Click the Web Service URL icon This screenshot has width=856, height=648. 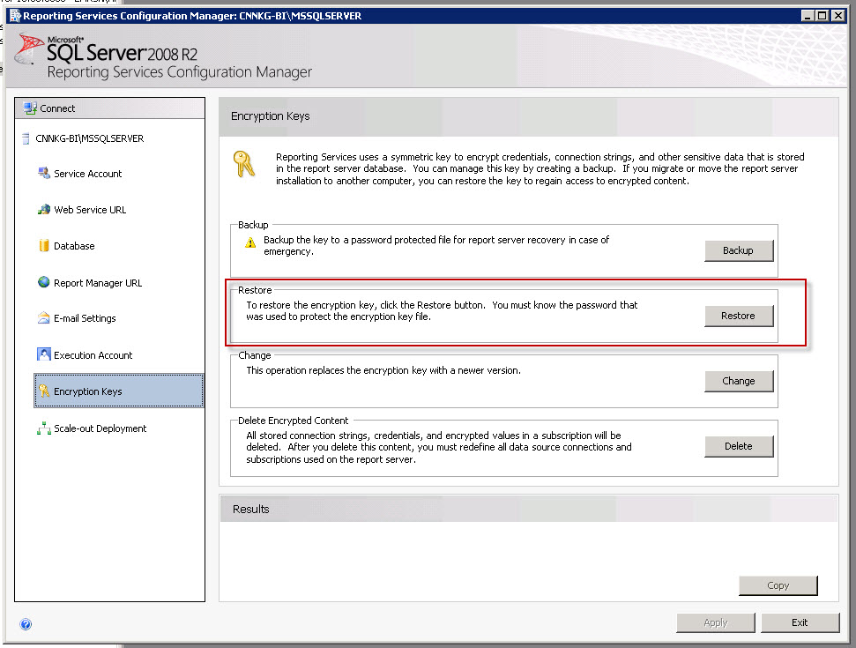click(x=44, y=210)
